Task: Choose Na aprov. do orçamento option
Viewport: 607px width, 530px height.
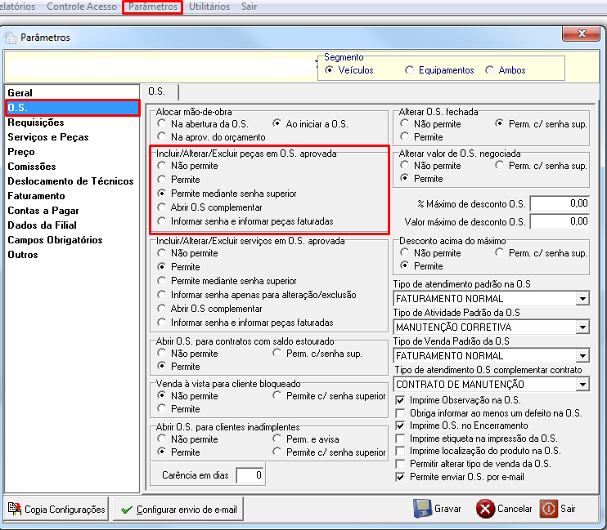Action: click(x=162, y=137)
